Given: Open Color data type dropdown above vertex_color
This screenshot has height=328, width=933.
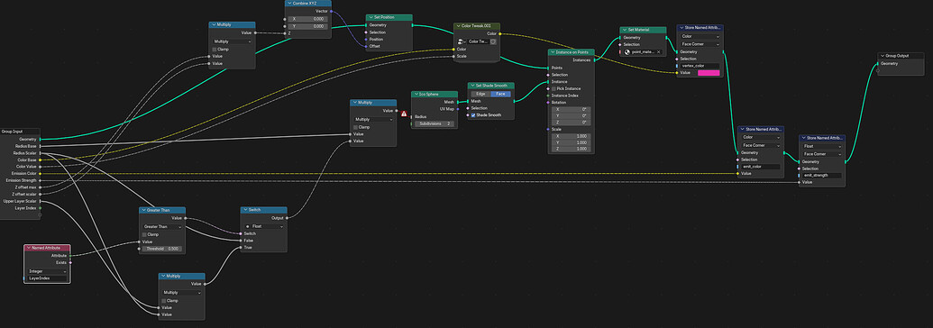Looking at the screenshot, I should (700, 36).
